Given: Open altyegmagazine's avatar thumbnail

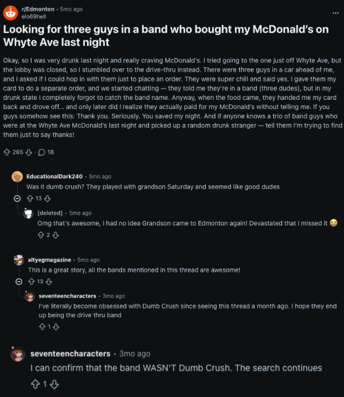Looking at the screenshot, I should (19, 260).
